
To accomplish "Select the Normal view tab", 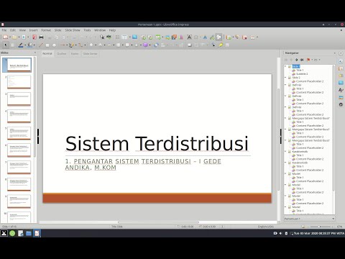I will click(47, 54).
